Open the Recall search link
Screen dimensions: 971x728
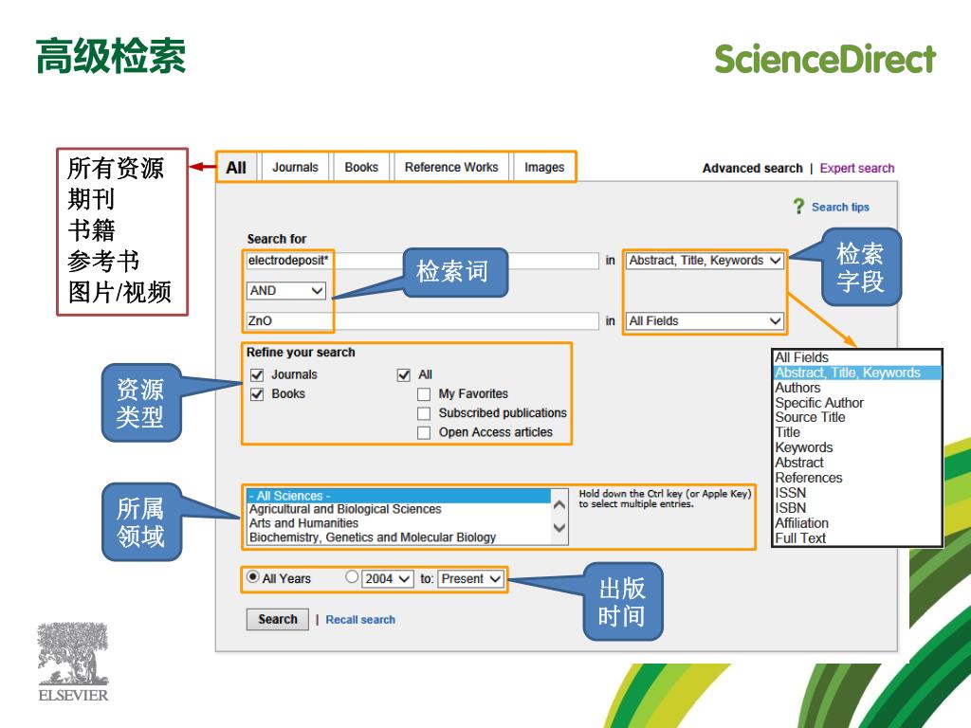pyautogui.click(x=360, y=620)
